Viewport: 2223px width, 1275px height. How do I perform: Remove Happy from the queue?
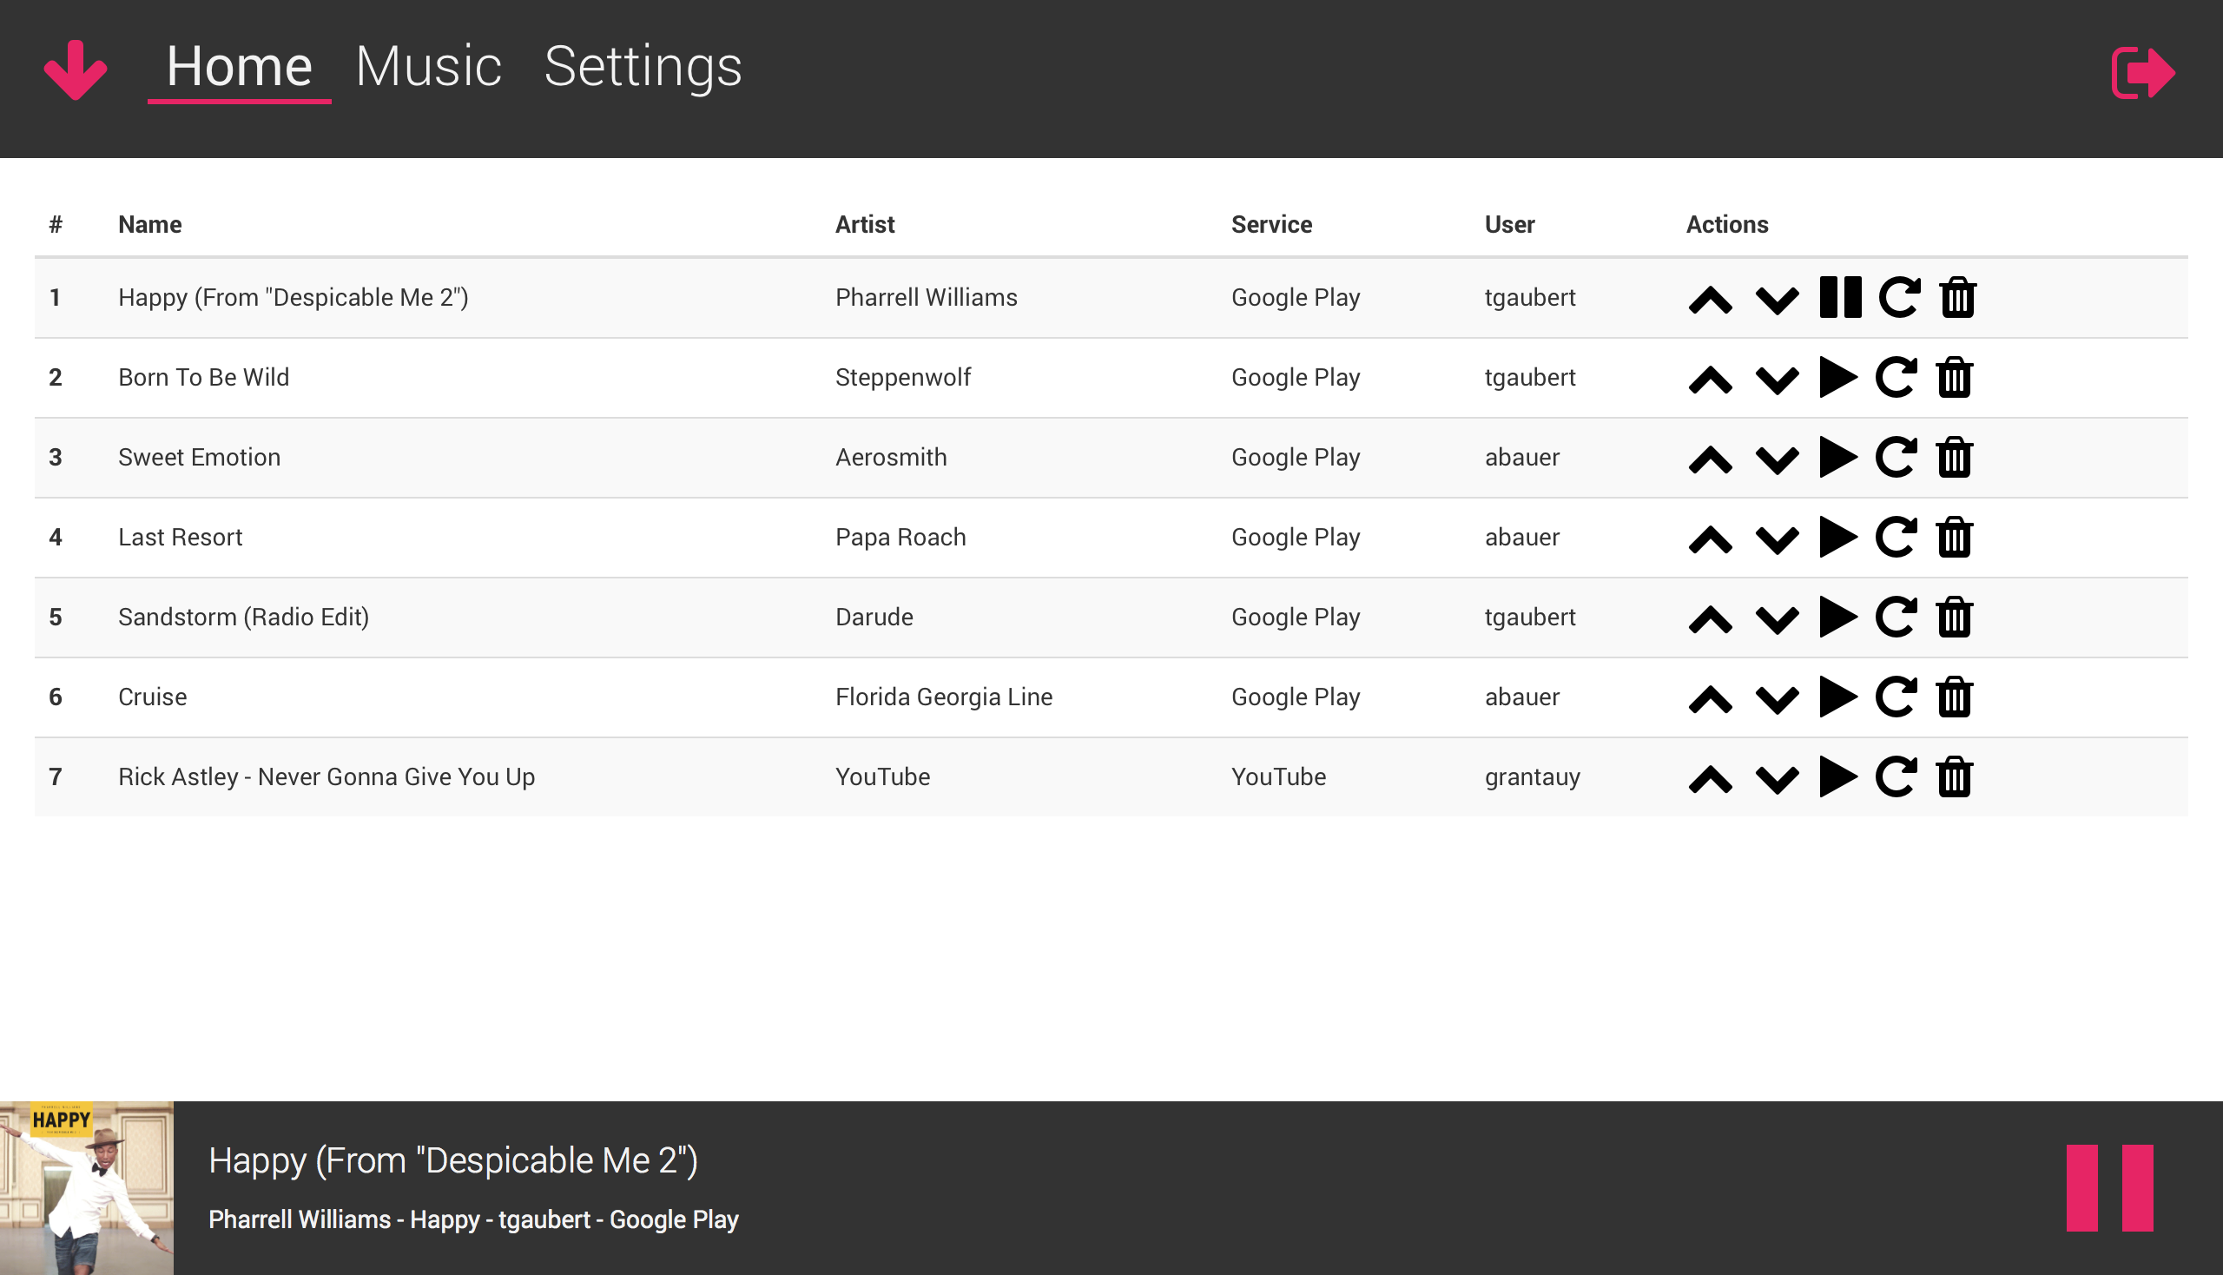[x=1957, y=297]
